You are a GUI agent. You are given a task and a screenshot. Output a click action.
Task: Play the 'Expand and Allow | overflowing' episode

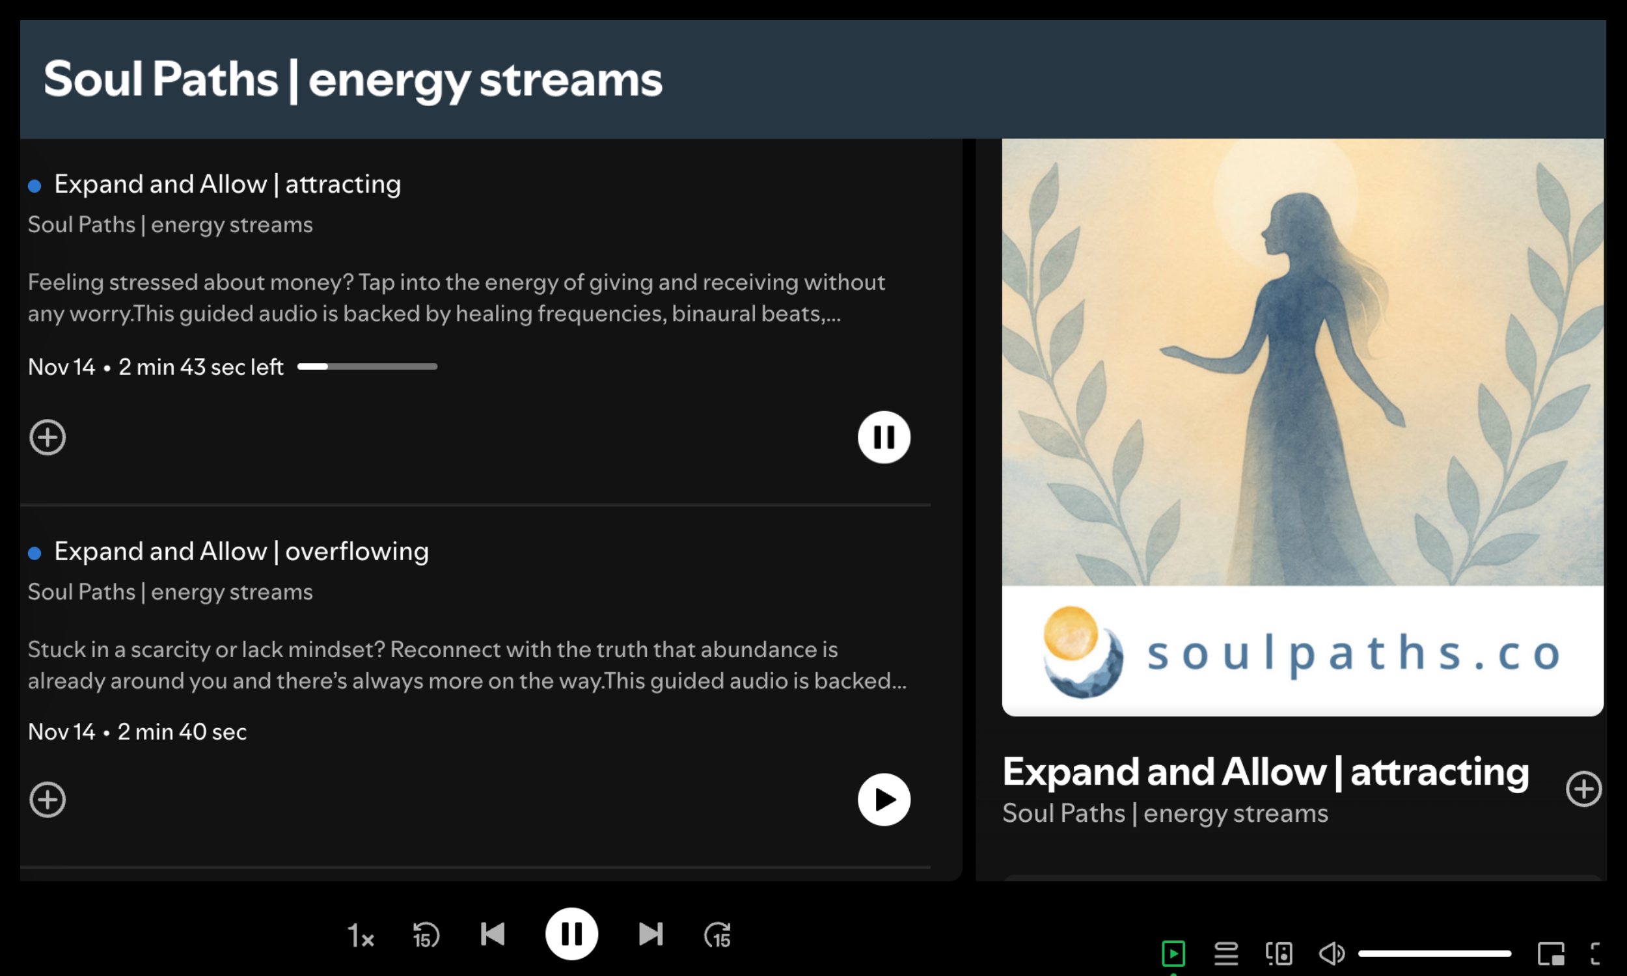883,799
